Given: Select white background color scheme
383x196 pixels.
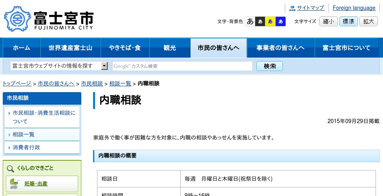Looking at the screenshot, I should (250, 22).
